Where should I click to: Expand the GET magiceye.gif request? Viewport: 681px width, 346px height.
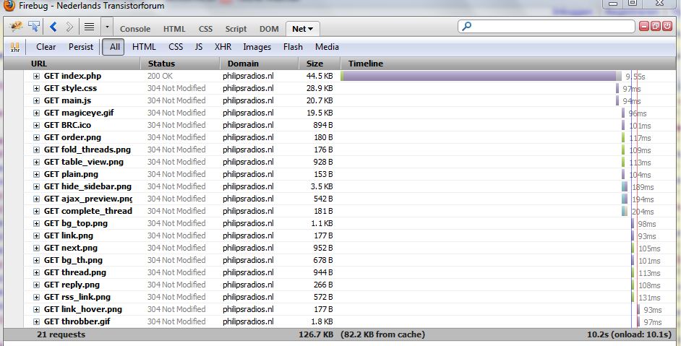click(x=36, y=113)
